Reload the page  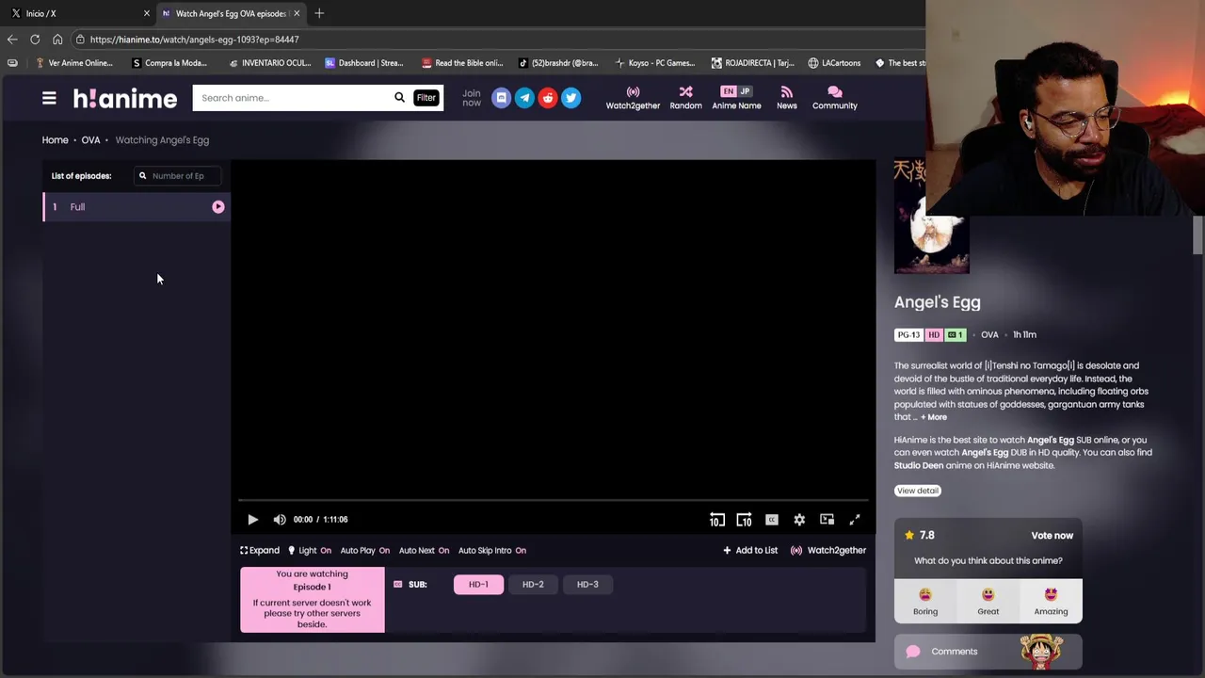coord(35,40)
